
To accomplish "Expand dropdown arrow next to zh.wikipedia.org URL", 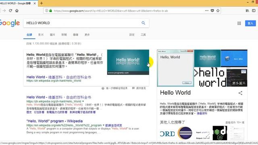I will 83,101.
